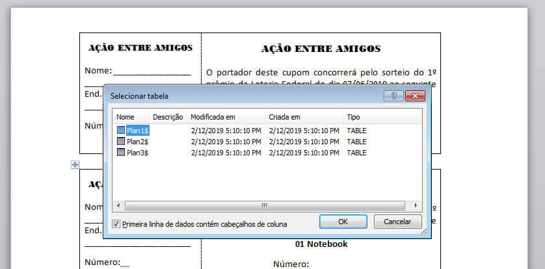
Task: Toggle 'Primeira linha de dados' checkbox
Action: [116, 224]
